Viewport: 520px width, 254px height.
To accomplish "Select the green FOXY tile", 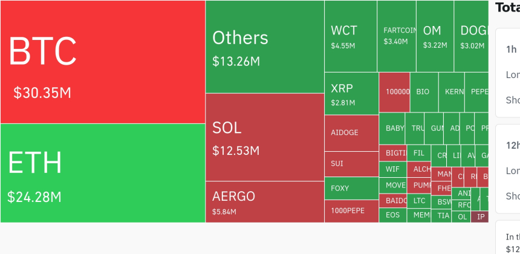I will [x=351, y=188].
